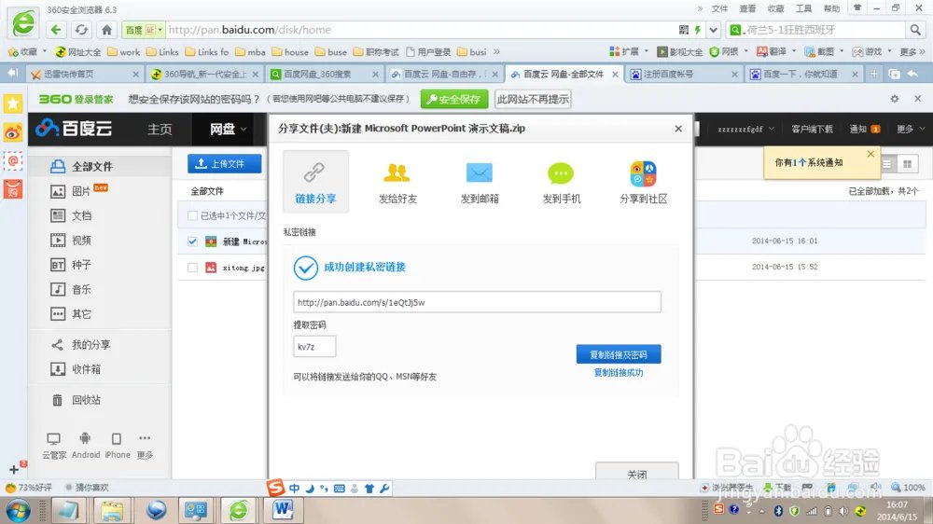Click the private share link field
This screenshot has height=524, width=933.
477,302
